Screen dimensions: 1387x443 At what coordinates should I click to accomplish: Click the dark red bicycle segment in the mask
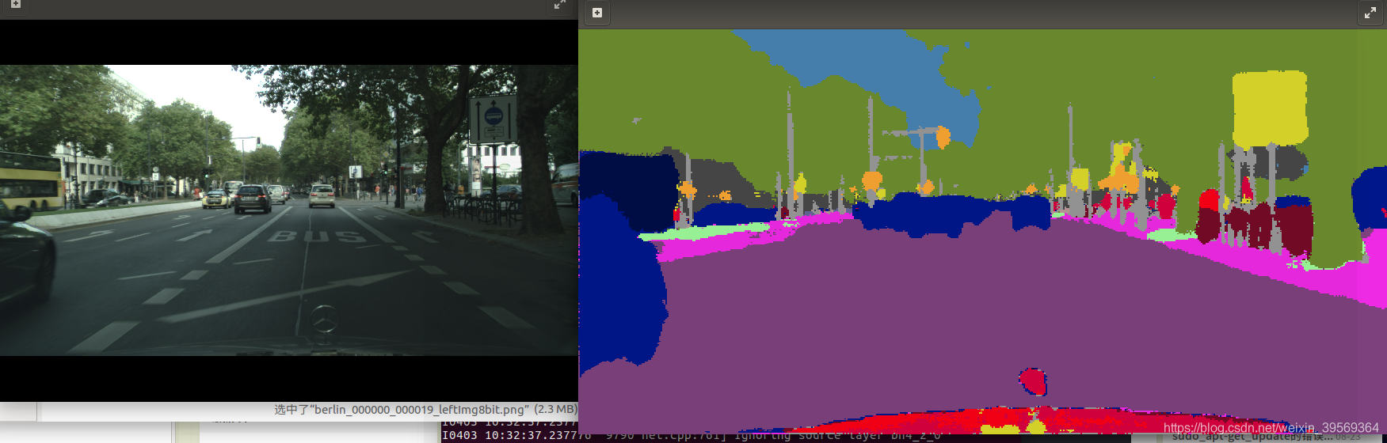[1259, 225]
